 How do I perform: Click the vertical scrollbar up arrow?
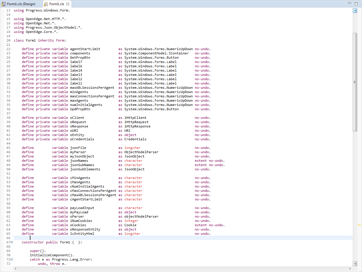[x=355, y=11]
